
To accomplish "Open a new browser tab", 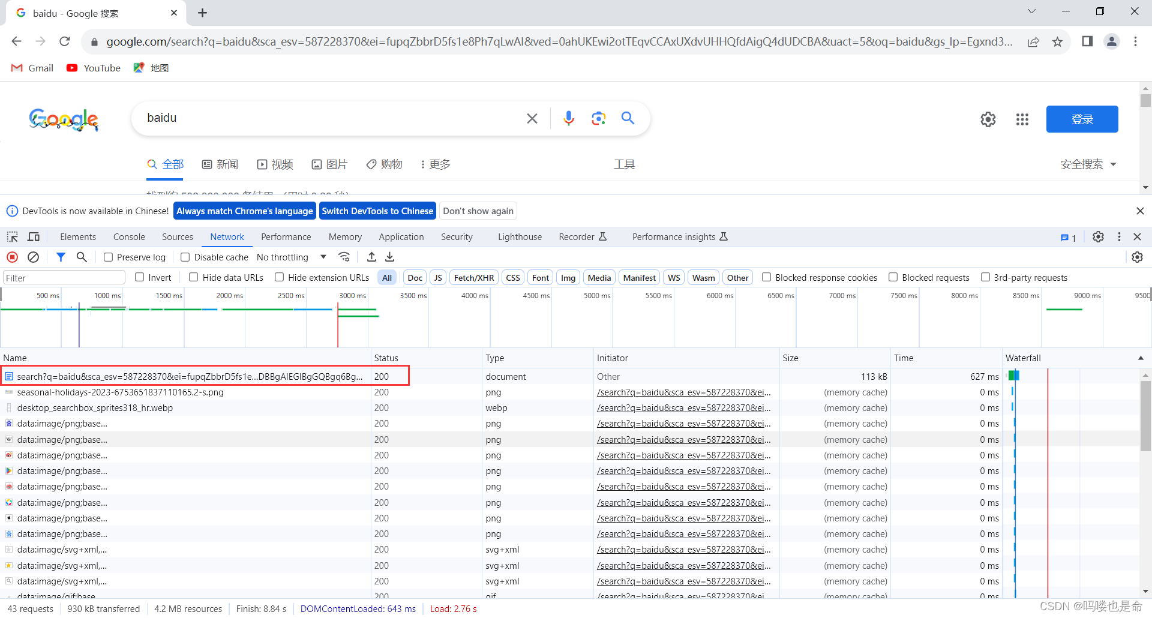I will point(203,13).
